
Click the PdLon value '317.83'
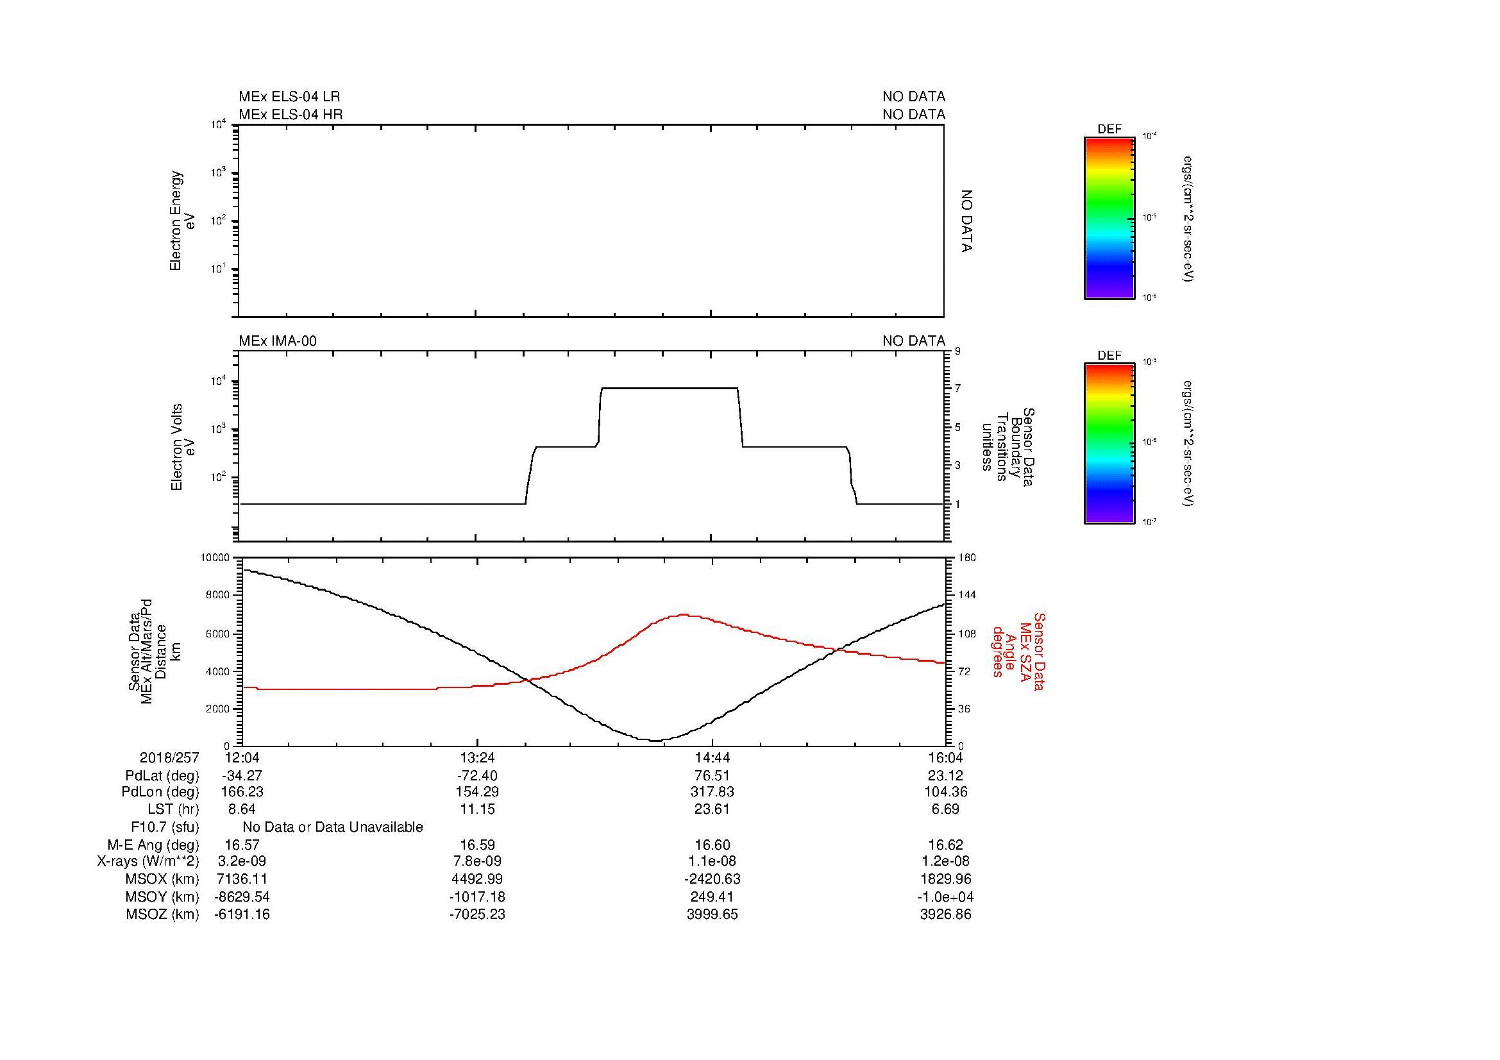[712, 792]
